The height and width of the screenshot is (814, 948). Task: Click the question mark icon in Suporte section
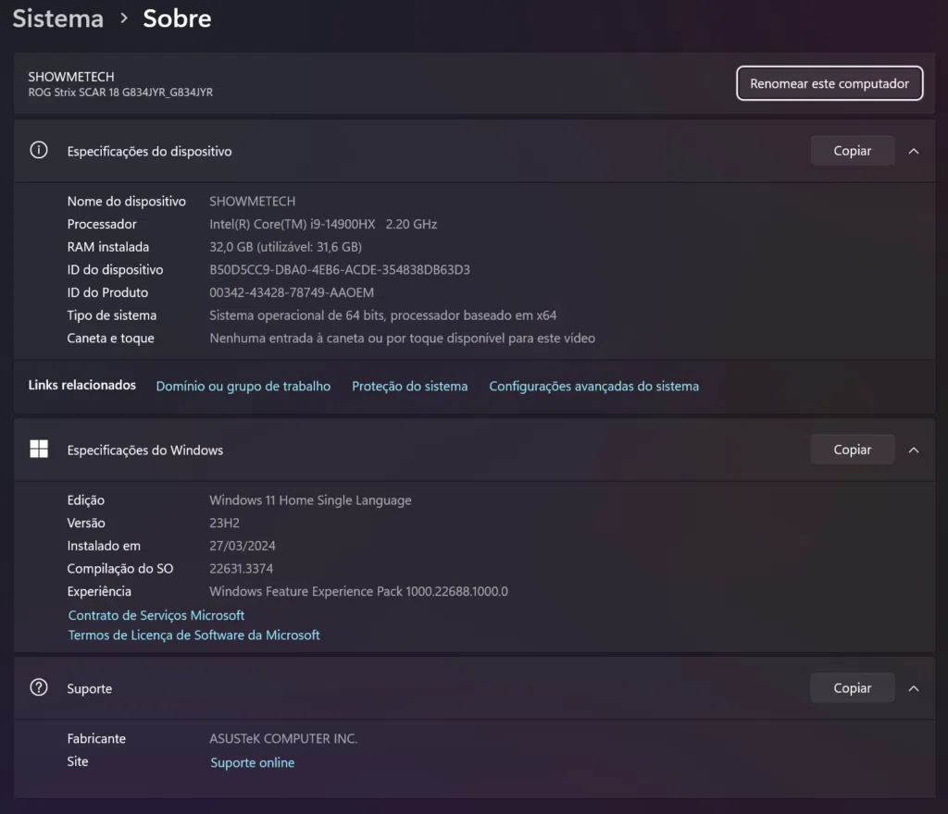[x=38, y=688]
